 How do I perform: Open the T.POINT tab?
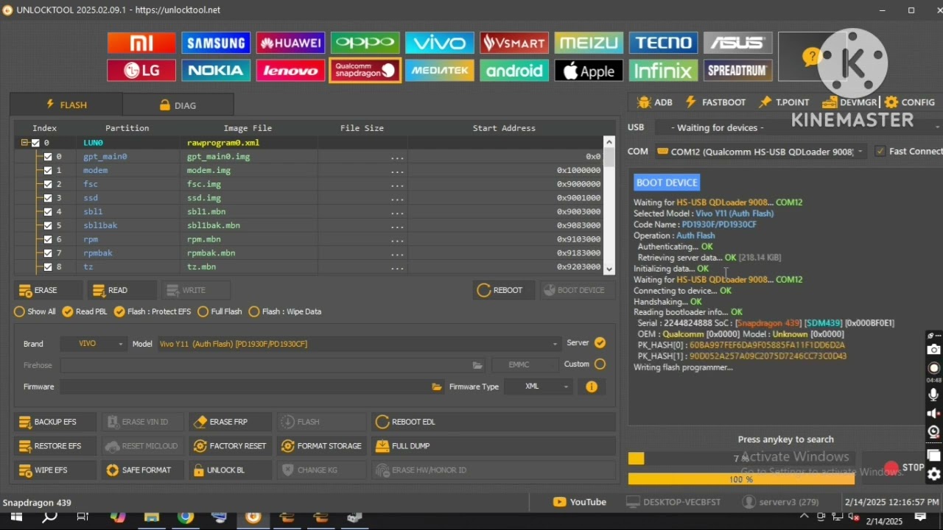tap(784, 102)
